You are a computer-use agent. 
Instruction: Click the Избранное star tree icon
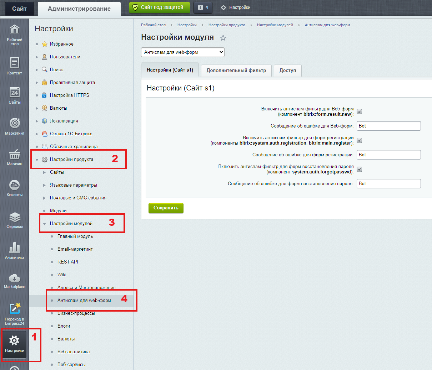(45, 44)
